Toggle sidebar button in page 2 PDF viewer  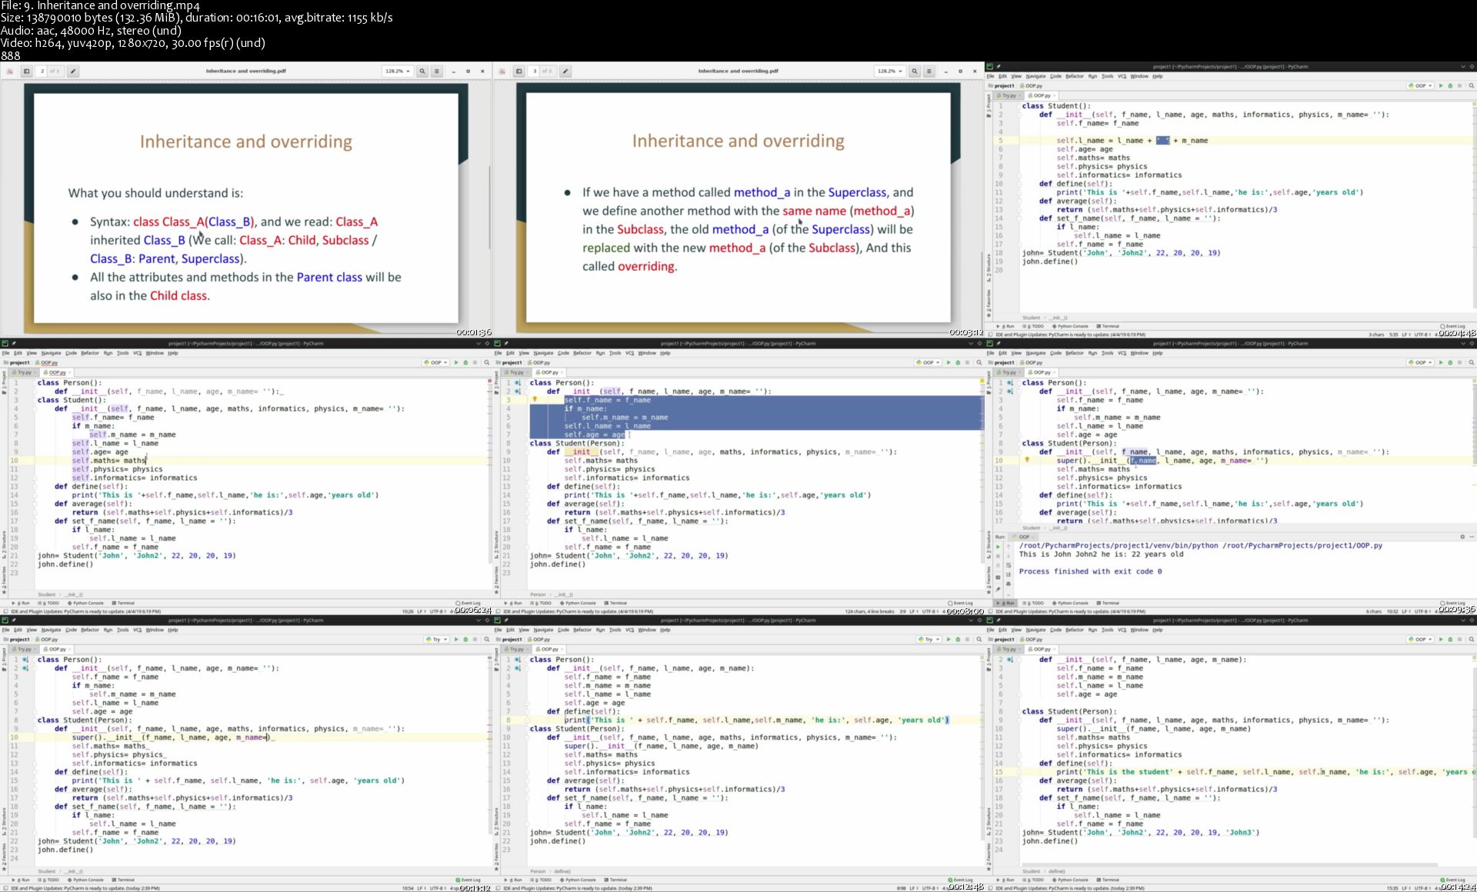pyautogui.click(x=26, y=71)
